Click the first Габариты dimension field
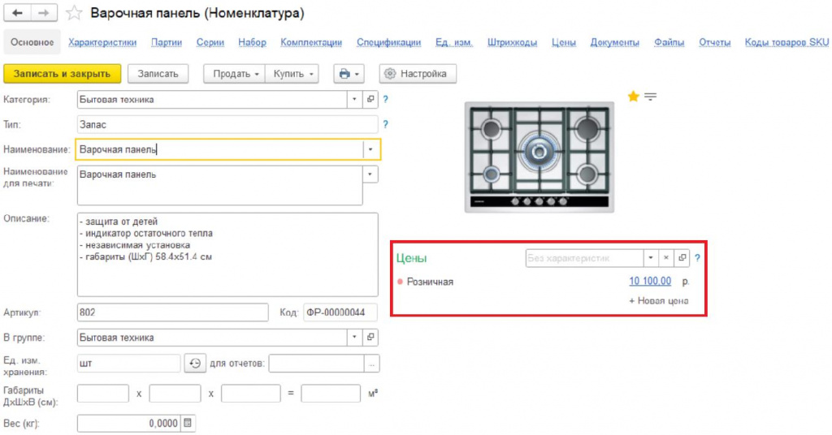The width and height of the screenshot is (832, 435). [x=103, y=394]
